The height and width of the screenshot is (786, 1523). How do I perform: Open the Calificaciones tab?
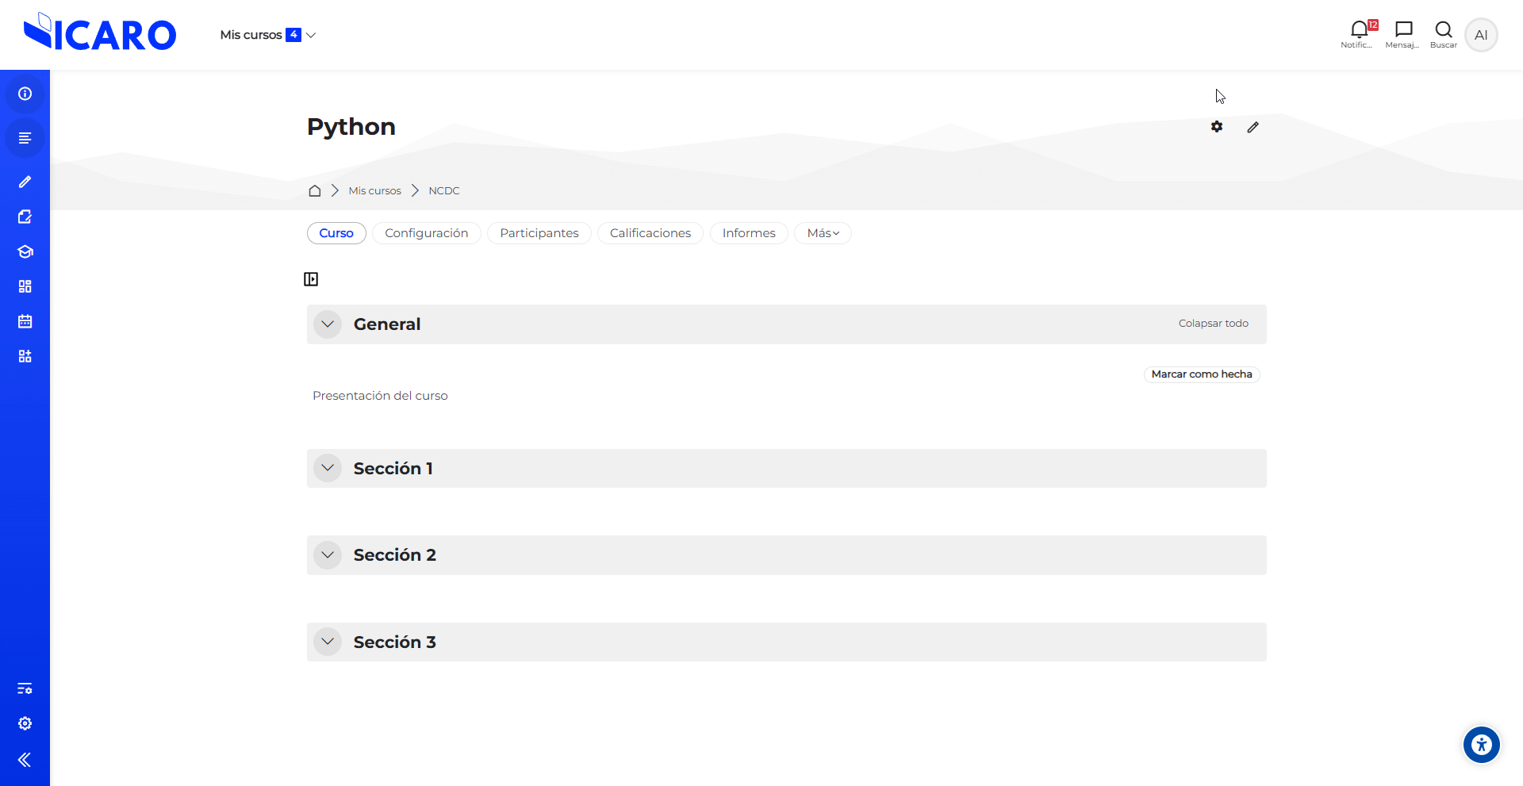[650, 233]
